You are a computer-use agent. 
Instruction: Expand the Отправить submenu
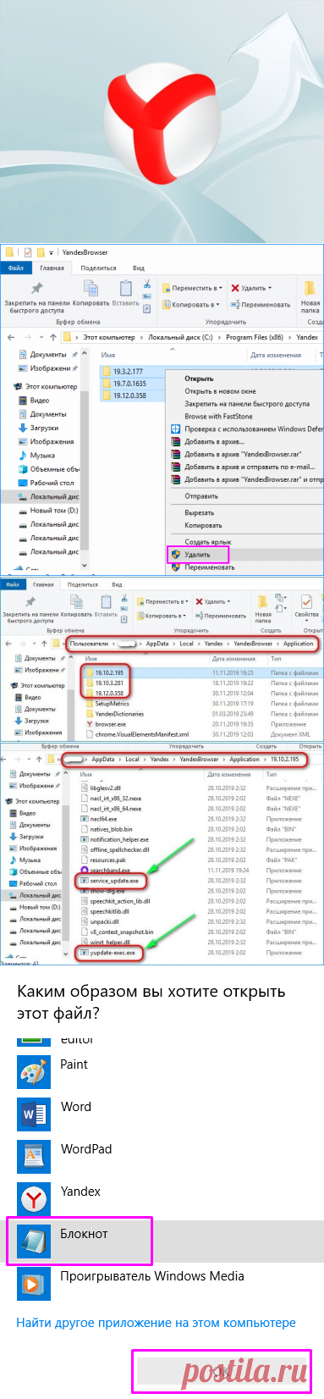click(201, 496)
